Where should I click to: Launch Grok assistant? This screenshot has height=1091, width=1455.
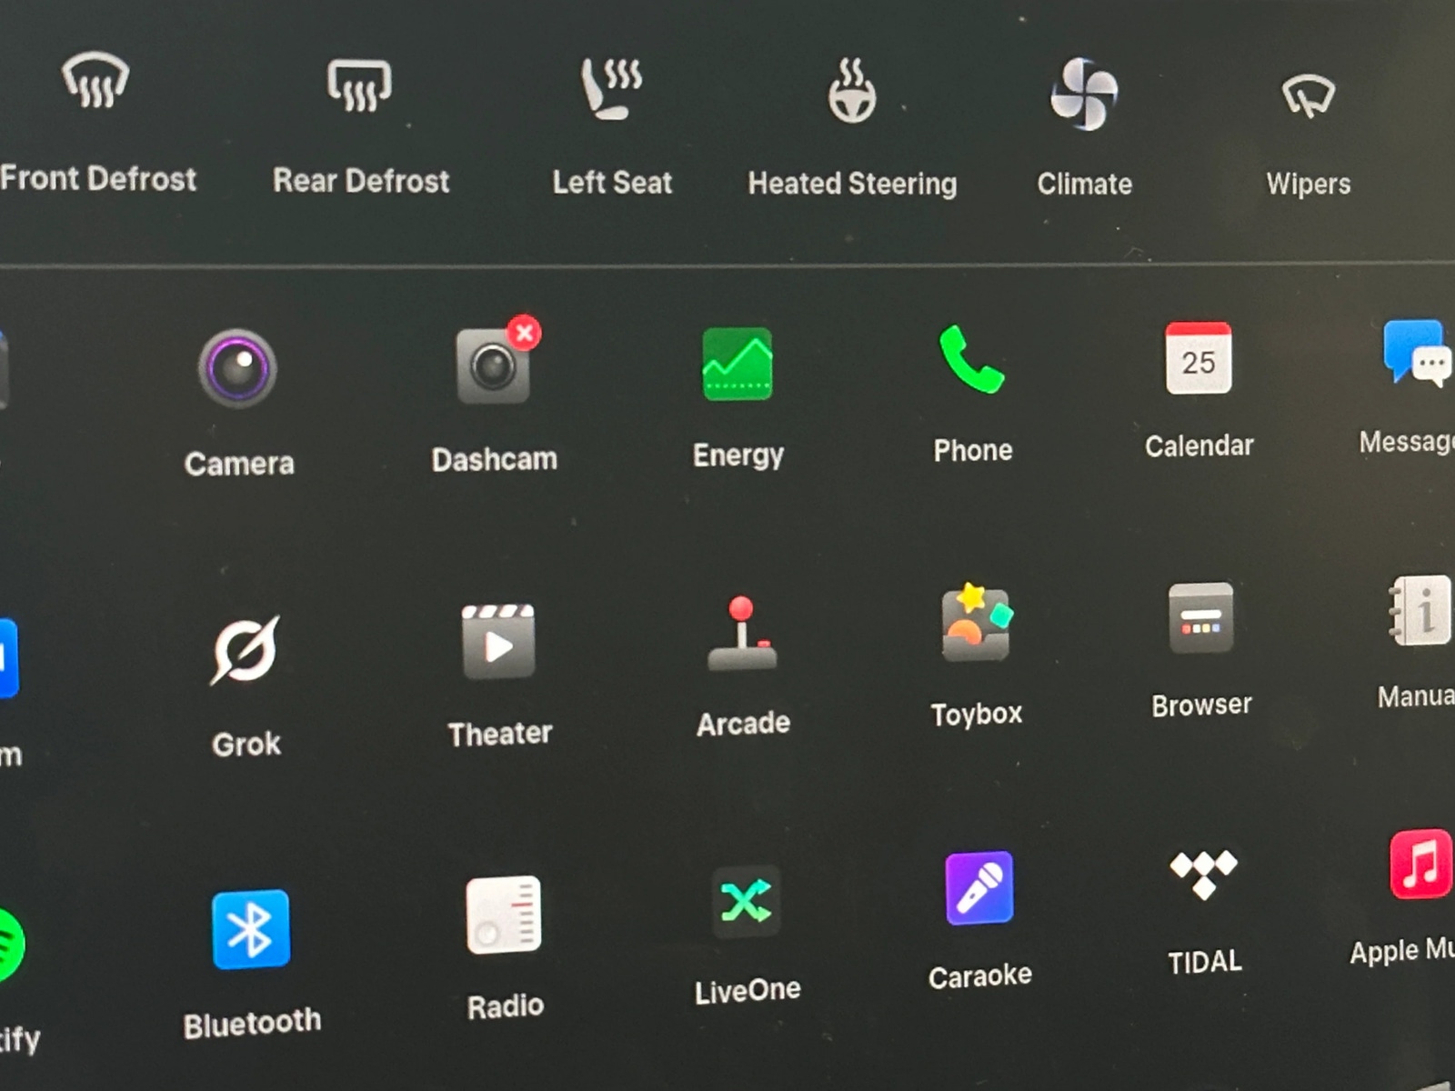(x=246, y=650)
